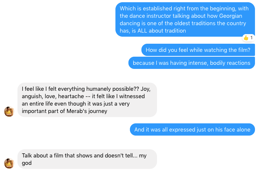
Task: Click the avatar next to "Talk about a film"
Action: point(9,163)
